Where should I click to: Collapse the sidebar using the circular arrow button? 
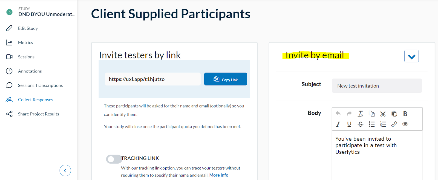tap(65, 170)
